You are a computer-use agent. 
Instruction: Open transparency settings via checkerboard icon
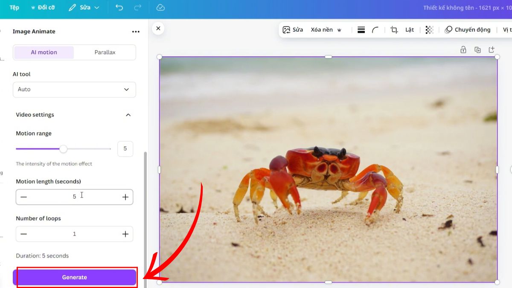(x=429, y=29)
